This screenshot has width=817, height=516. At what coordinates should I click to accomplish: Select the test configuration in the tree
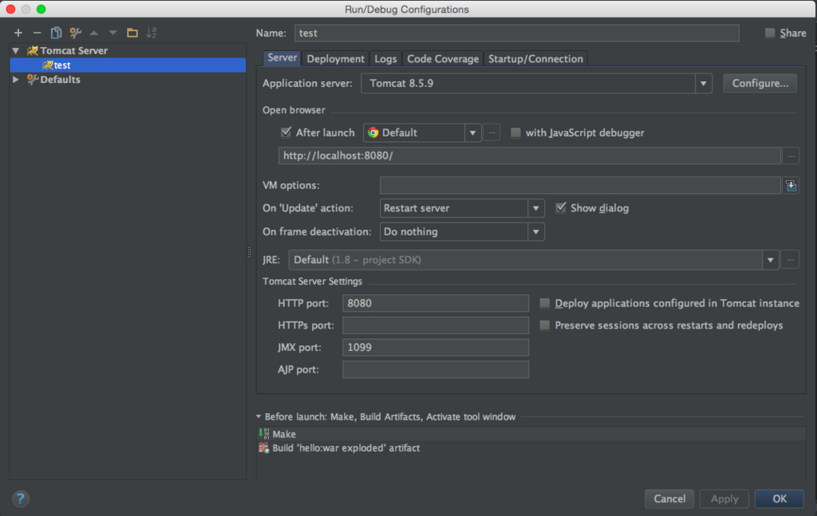(128, 65)
